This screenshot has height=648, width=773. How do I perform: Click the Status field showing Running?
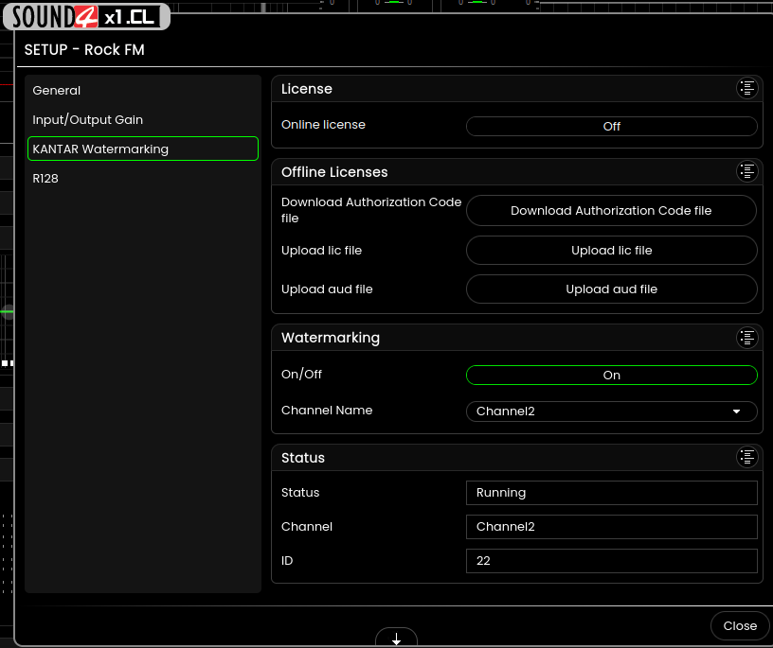[611, 493]
